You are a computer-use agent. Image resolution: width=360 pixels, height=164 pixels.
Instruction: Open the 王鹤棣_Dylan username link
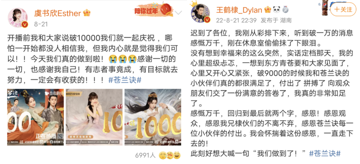[x=239, y=10]
